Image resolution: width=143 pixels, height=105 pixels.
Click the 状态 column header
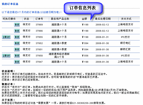(x=27, y=19)
